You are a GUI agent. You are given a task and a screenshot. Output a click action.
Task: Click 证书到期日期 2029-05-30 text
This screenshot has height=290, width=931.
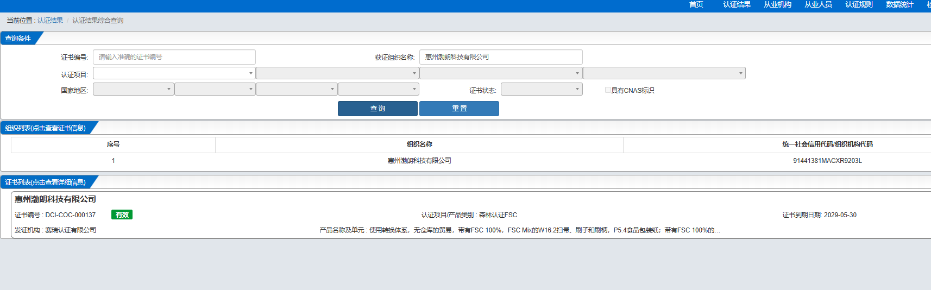click(819, 215)
